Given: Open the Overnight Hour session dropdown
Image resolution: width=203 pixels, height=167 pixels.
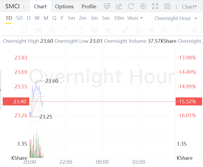Looking at the screenshot, I should click(x=176, y=18).
